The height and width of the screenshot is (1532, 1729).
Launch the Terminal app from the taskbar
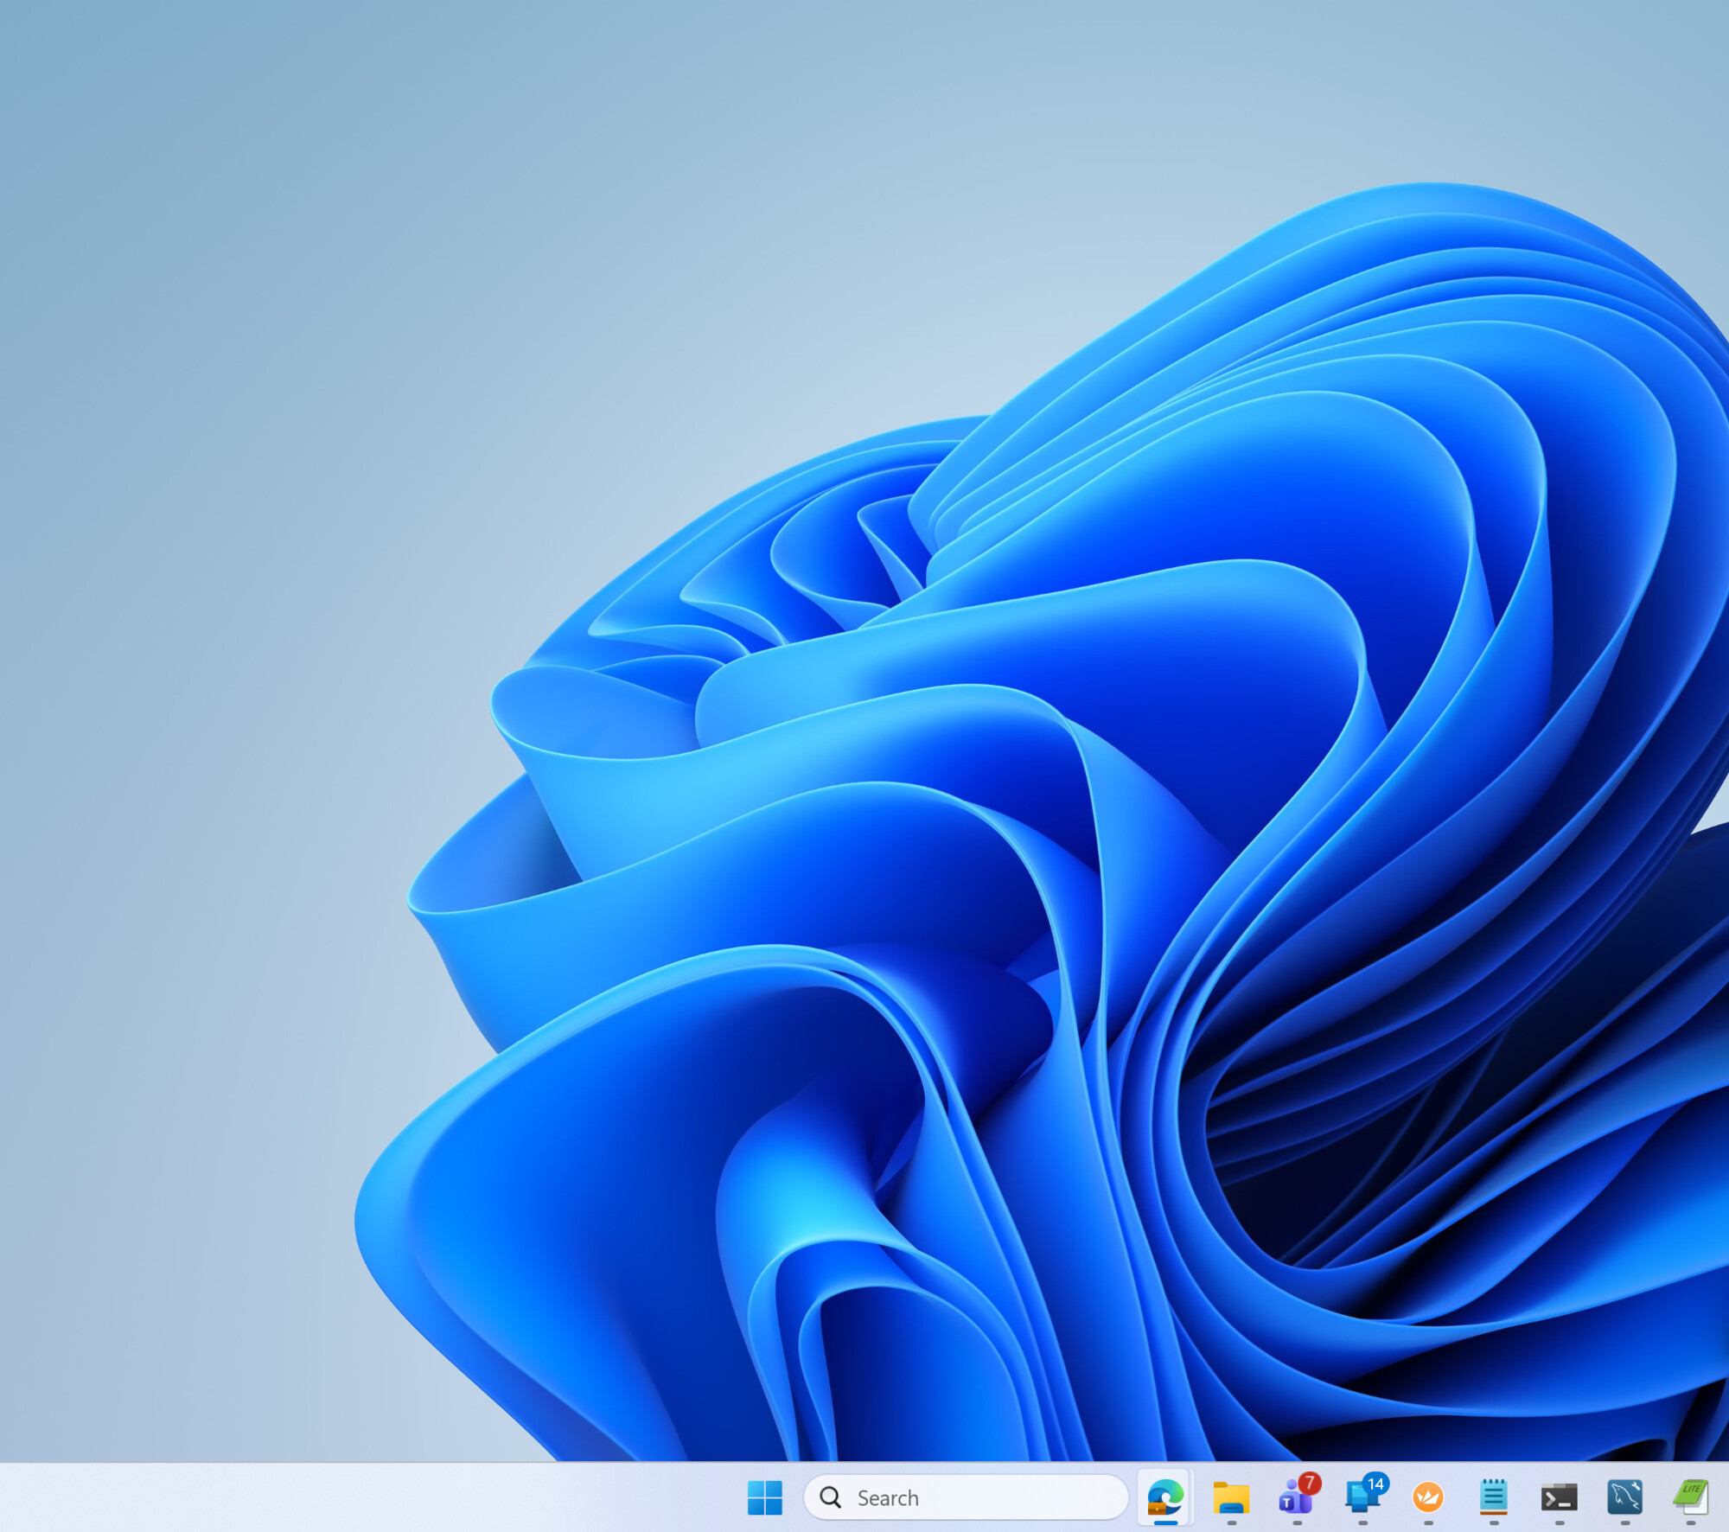1560,1497
